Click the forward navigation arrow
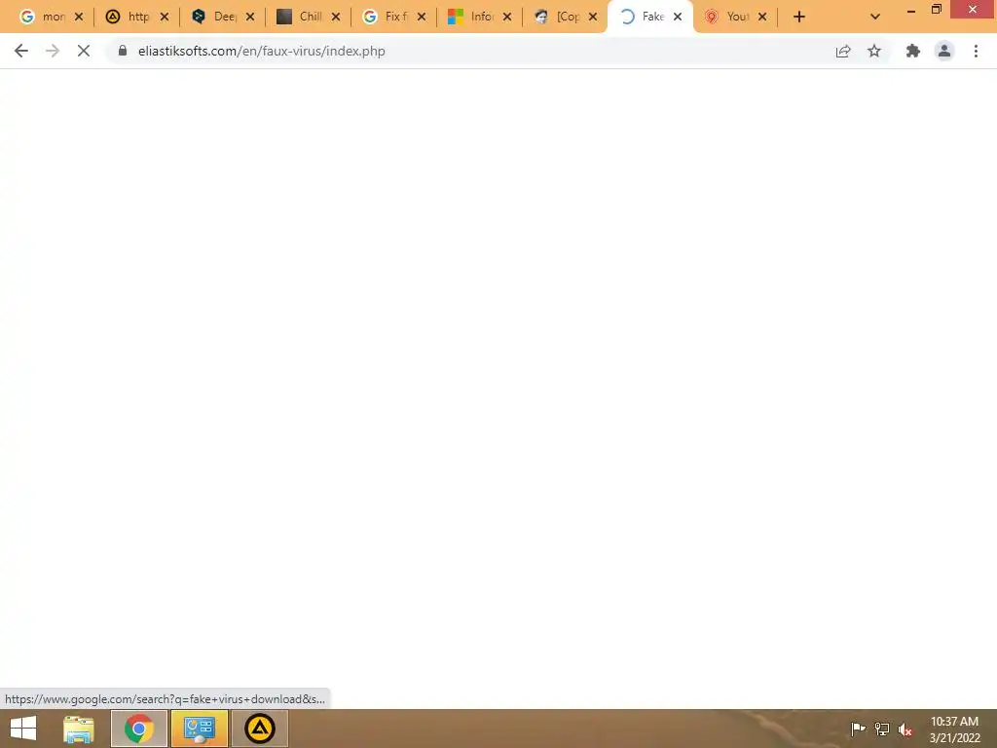This screenshot has height=748, width=997. [53, 51]
